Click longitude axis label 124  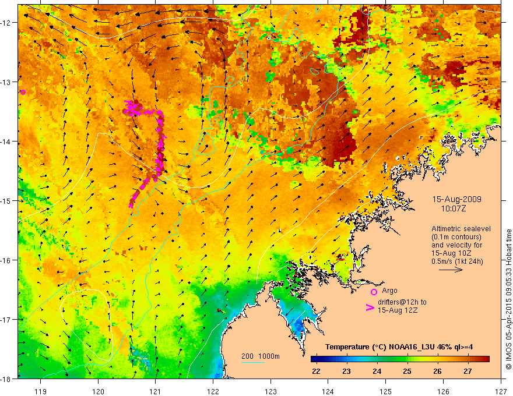(328, 391)
